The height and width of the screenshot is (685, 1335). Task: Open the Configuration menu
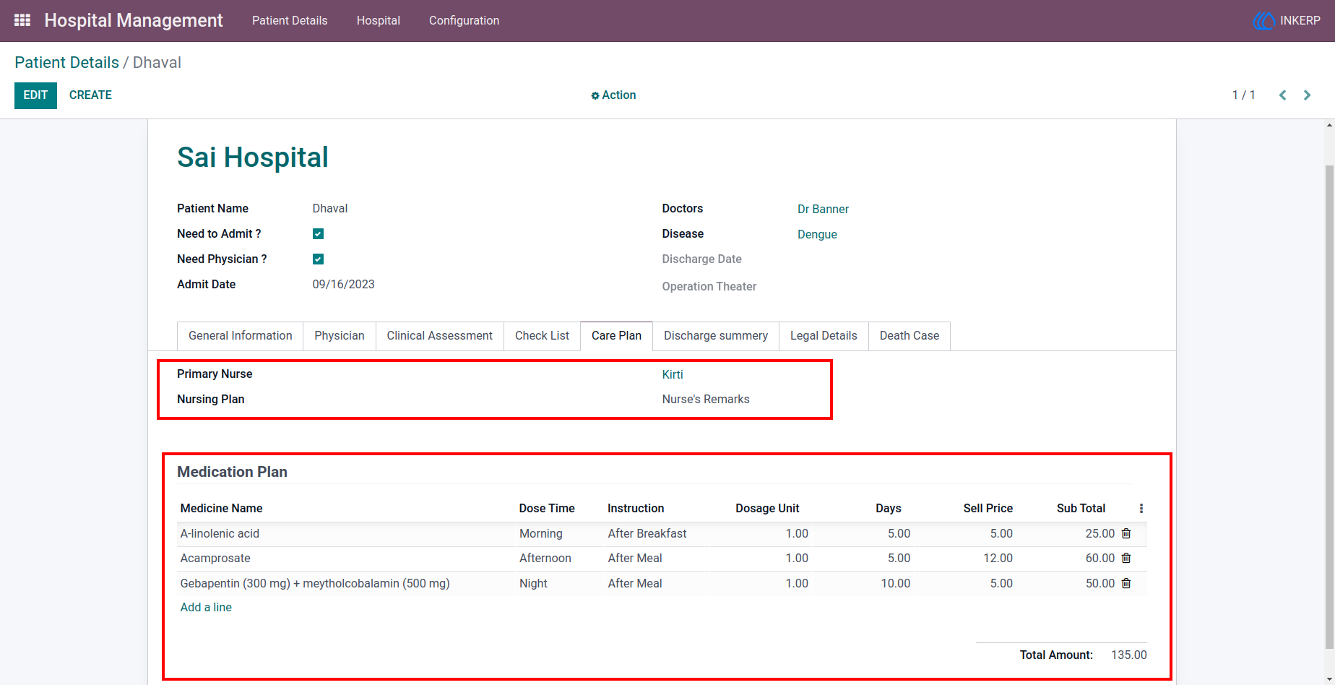click(x=464, y=20)
